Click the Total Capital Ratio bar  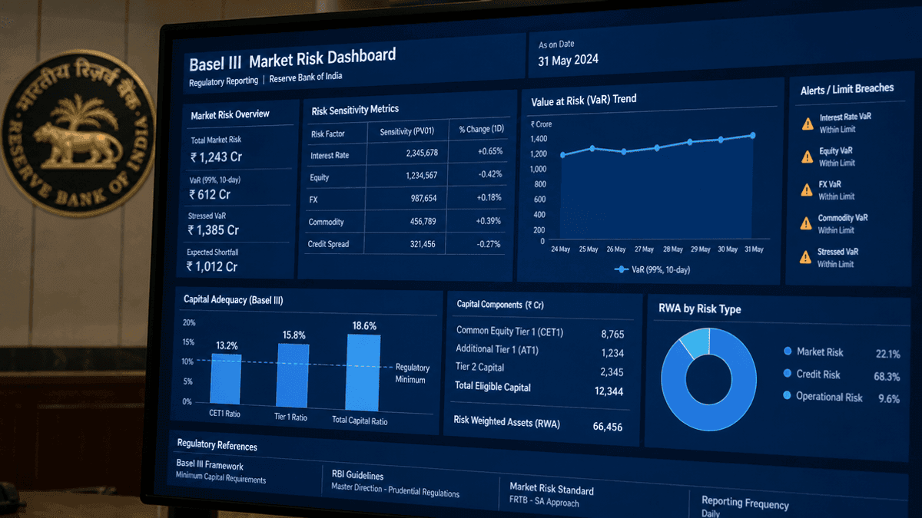363,371
